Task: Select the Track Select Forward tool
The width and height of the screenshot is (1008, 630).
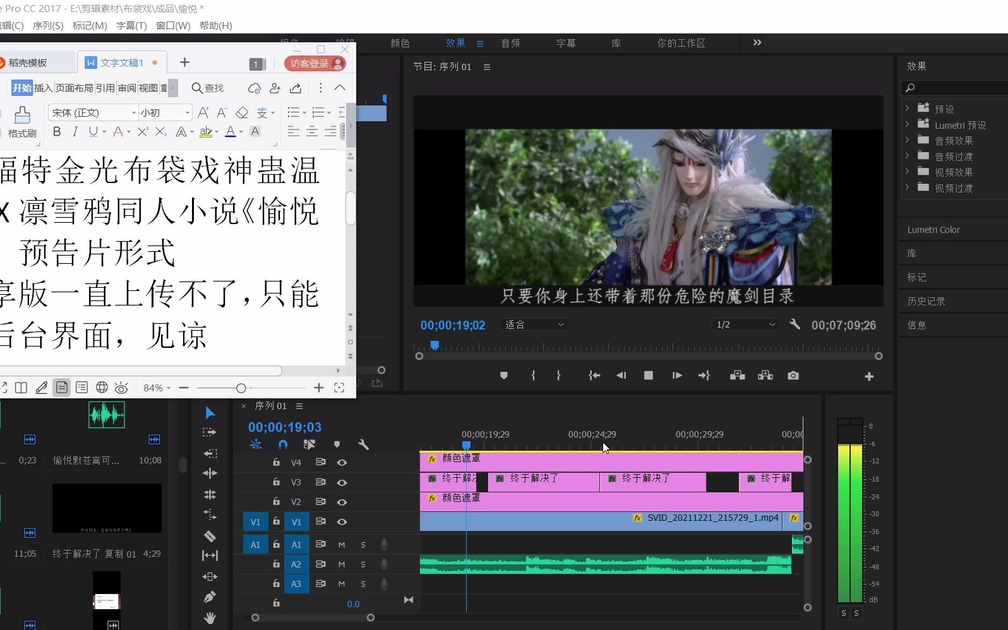Action: 210,432
